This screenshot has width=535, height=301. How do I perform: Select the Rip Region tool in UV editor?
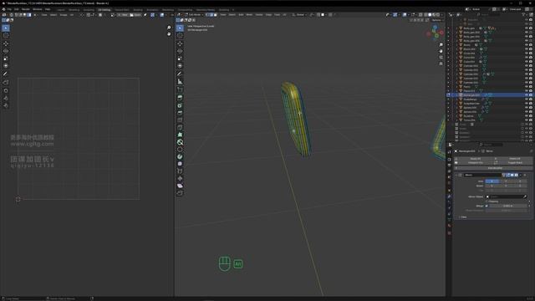coord(6,83)
